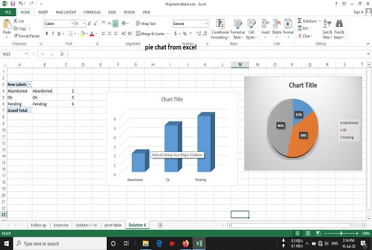Screen dimensions: 372x250
Task: Click the Increase Decimal icon
Action: [199, 34]
